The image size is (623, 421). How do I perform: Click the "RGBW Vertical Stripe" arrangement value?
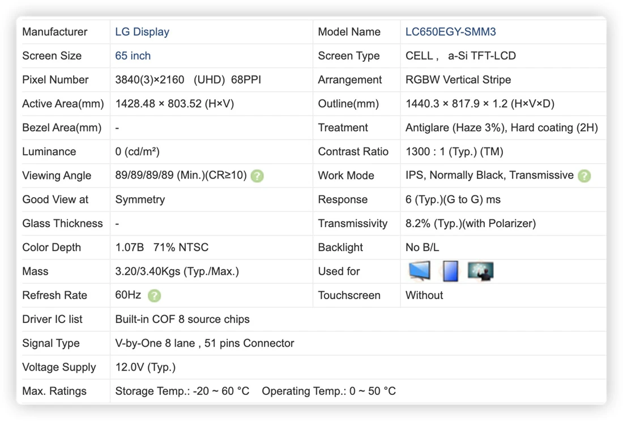[458, 79]
